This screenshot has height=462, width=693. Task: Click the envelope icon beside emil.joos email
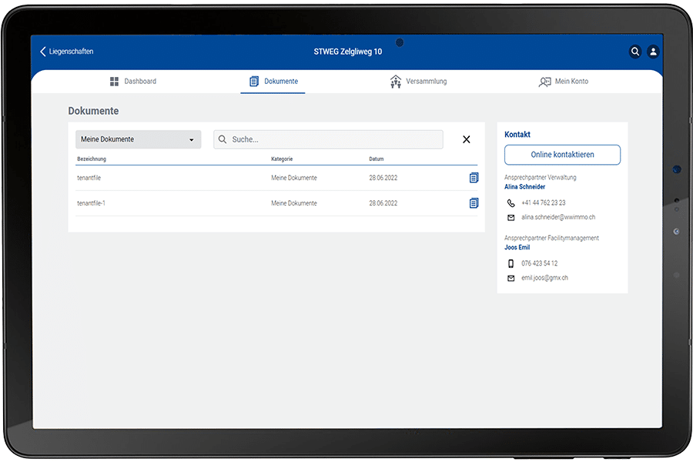[511, 278]
